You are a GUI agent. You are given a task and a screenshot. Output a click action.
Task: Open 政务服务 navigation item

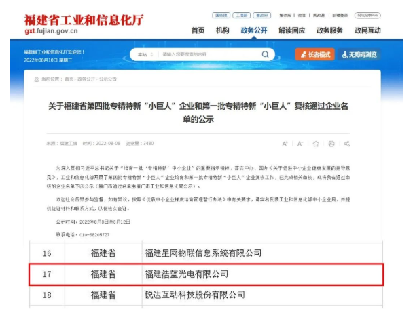[x=329, y=30]
